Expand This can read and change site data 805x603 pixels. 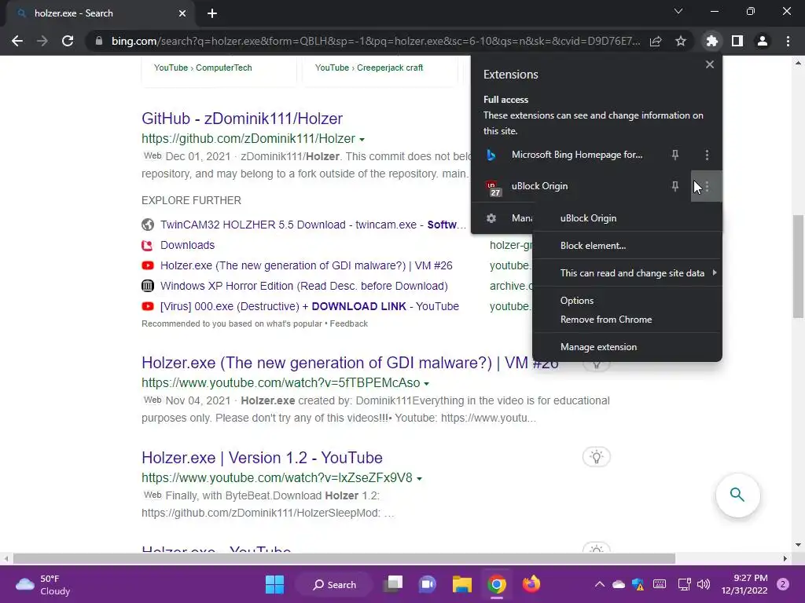click(627, 273)
